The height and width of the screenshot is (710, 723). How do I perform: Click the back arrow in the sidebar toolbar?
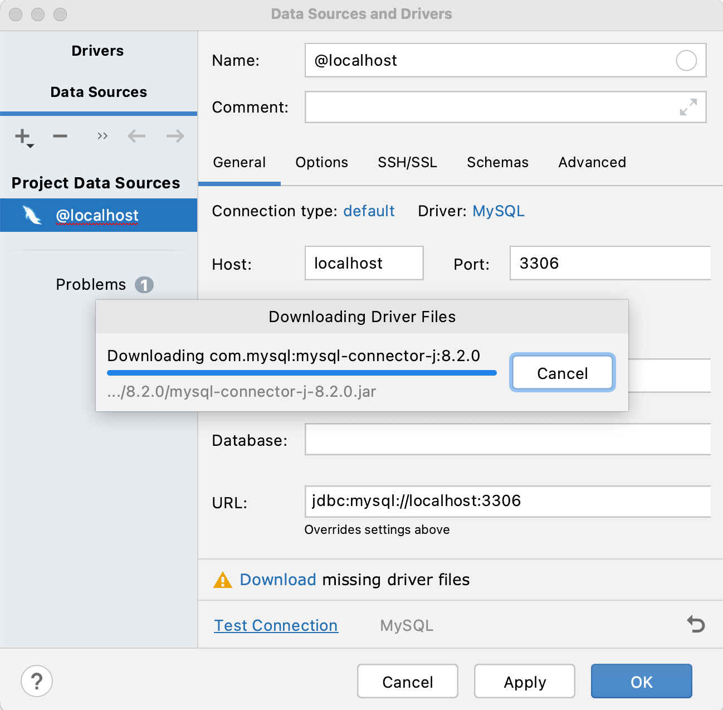click(136, 136)
